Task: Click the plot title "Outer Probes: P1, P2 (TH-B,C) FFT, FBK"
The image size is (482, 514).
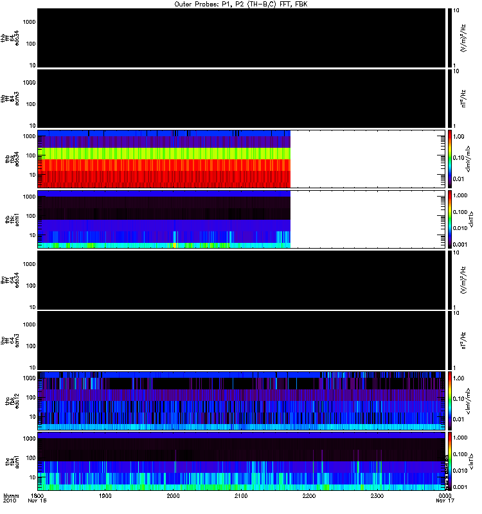Action: 241,4
